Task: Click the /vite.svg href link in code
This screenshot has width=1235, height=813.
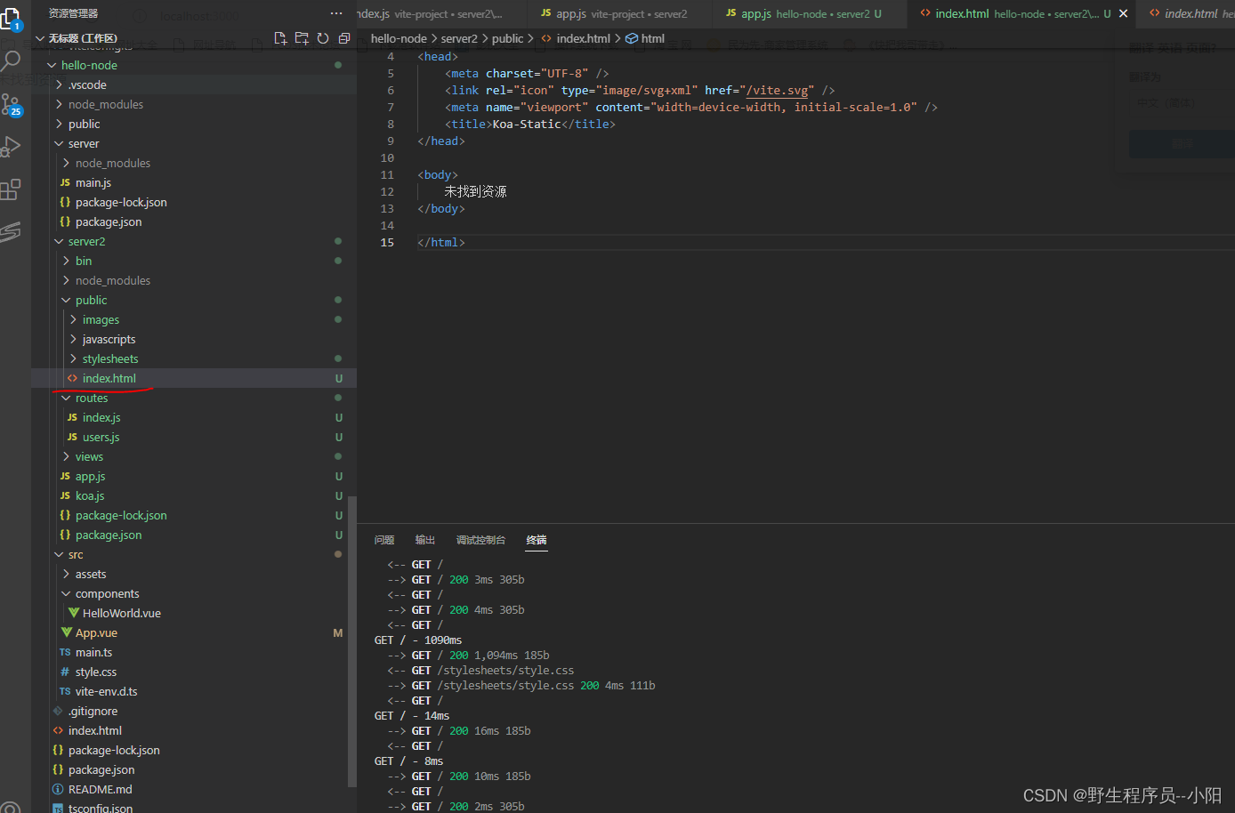Action: [778, 90]
